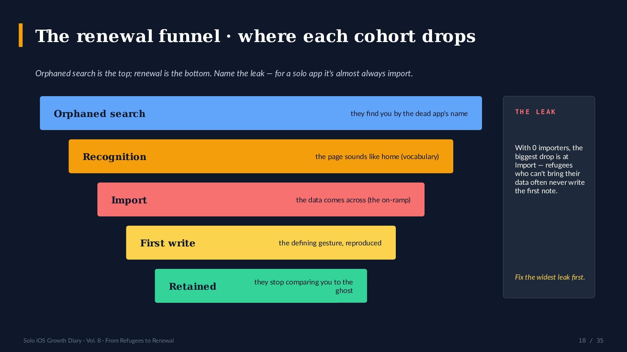
Task: Click 'they find you by the dead app's name'
Action: coord(409,113)
